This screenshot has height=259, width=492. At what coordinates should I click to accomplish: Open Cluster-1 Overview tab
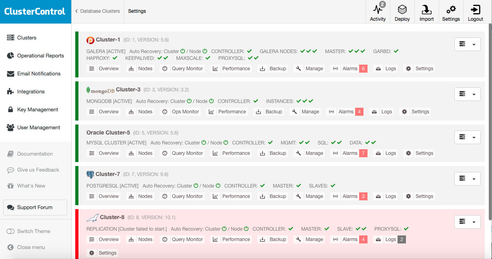click(104, 69)
